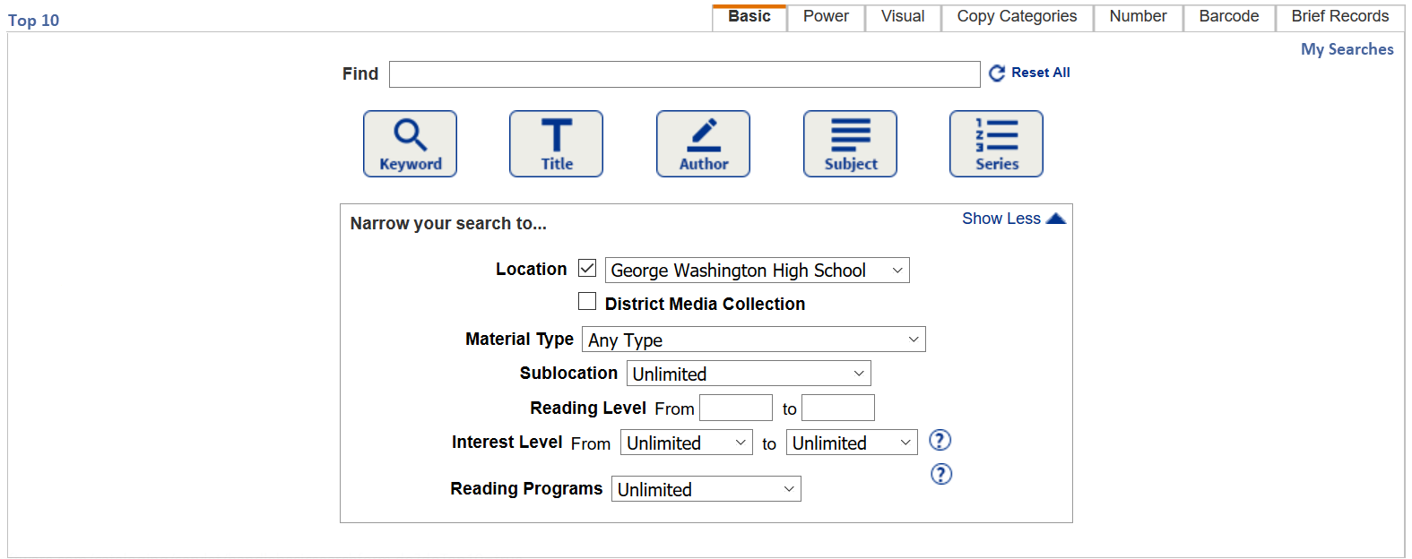Select the Author search icon
The image size is (1412, 559).
pyautogui.click(x=703, y=143)
